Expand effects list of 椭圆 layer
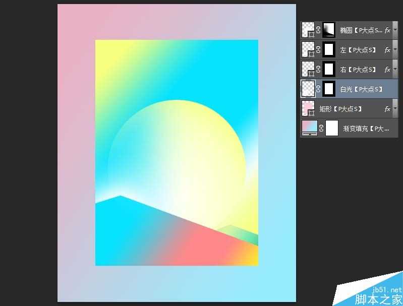Image resolution: width=403 pixels, height=306 pixels. tap(395, 30)
